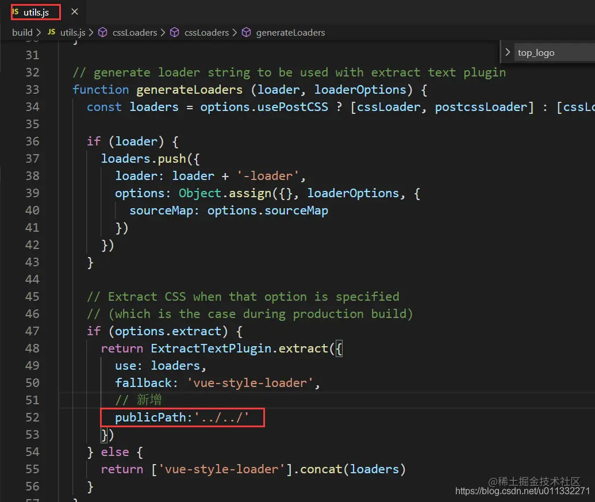Viewport: 595px width, 502px height.
Task: Click the 新增 comment on line 51
Action: [139, 400]
